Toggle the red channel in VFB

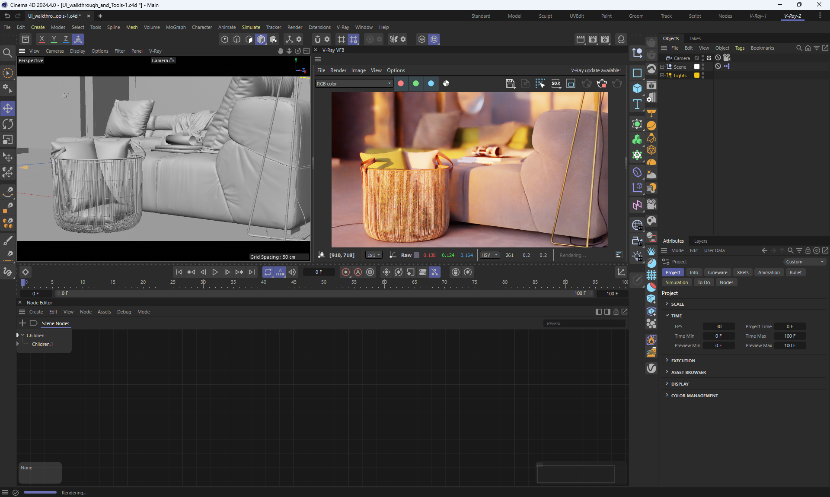coord(401,84)
